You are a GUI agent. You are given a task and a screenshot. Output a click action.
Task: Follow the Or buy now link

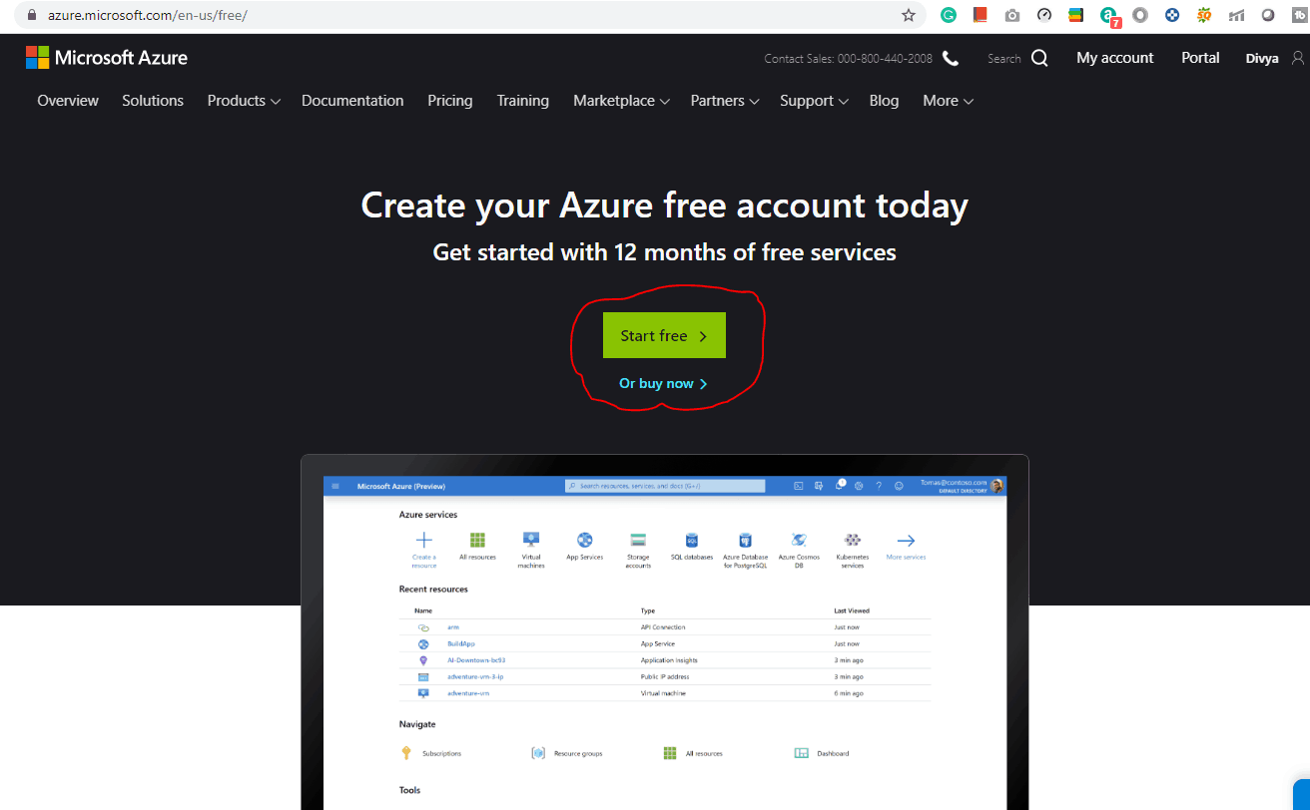pyautogui.click(x=663, y=383)
